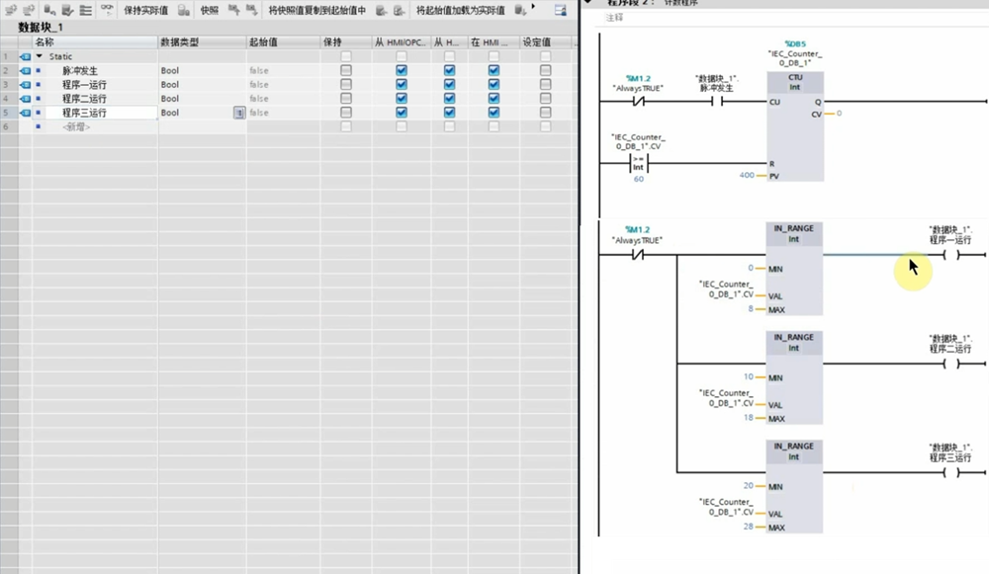This screenshot has height=574, width=989.
Task: Click 将快照值复制到起始值中 button
Action: [x=316, y=10]
